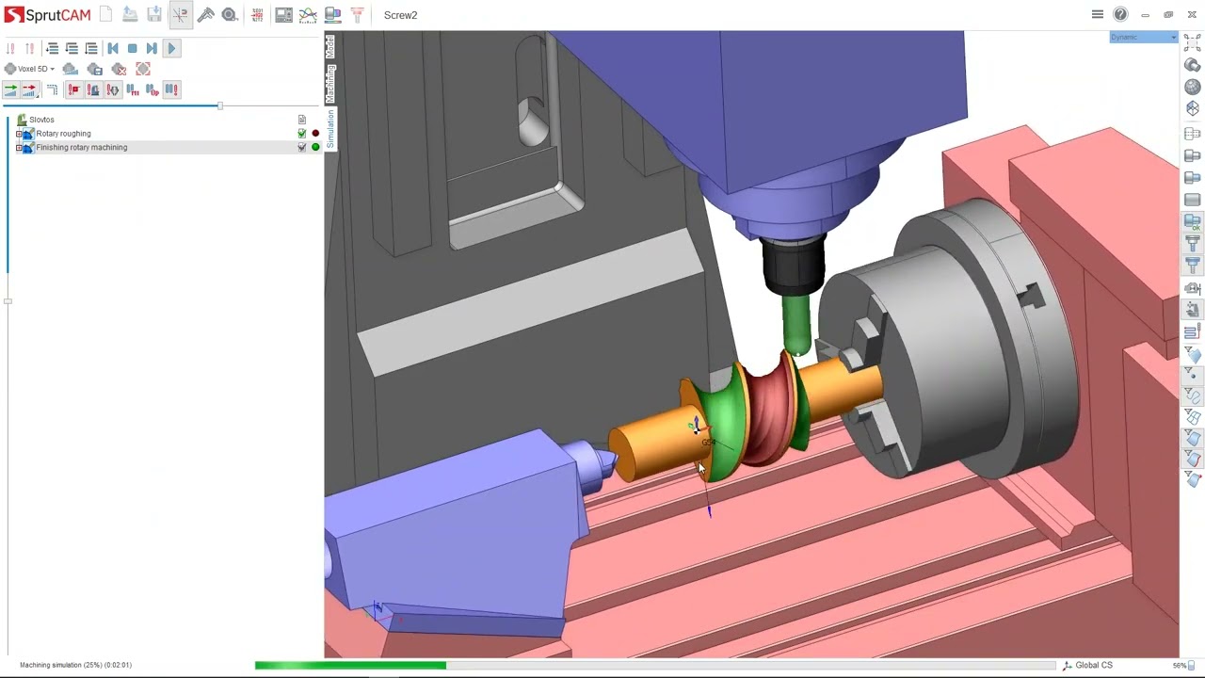Viewport: 1205px width, 678px height.
Task: Toggle stop on holder collision
Action: coord(113,89)
